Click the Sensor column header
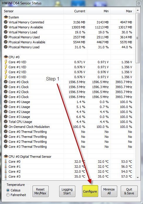The height and width of the screenshot is (204, 143). coord(33,11)
